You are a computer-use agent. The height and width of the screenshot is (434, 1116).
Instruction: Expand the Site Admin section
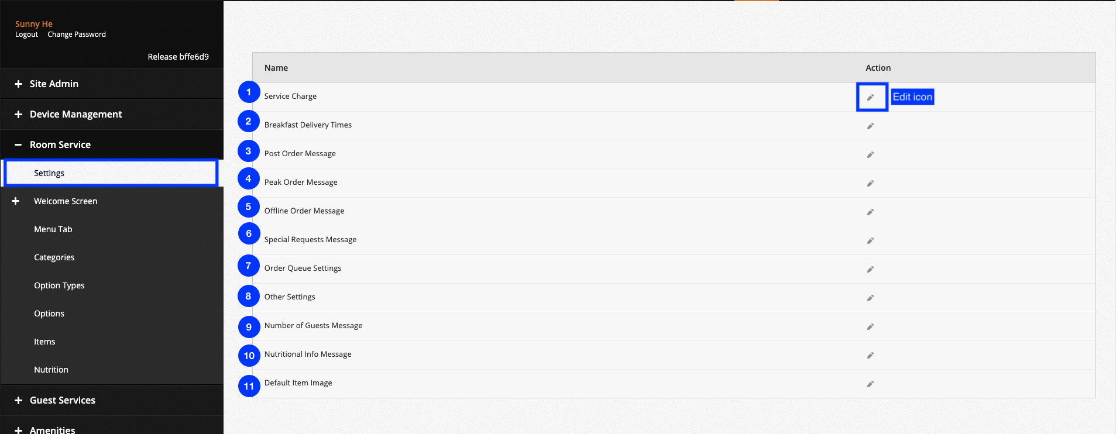(54, 84)
